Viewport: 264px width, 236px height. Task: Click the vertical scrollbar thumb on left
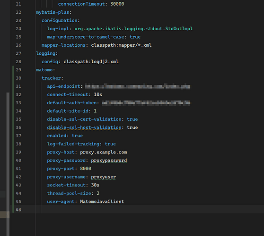pos(8,164)
